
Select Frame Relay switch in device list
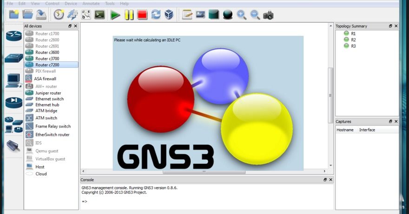point(52,126)
